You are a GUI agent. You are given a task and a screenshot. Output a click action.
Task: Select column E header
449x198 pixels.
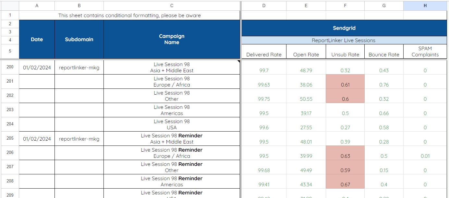pos(306,6)
